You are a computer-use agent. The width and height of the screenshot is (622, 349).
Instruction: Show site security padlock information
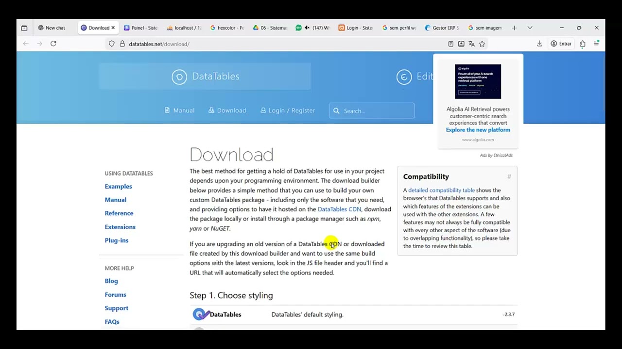coord(122,44)
